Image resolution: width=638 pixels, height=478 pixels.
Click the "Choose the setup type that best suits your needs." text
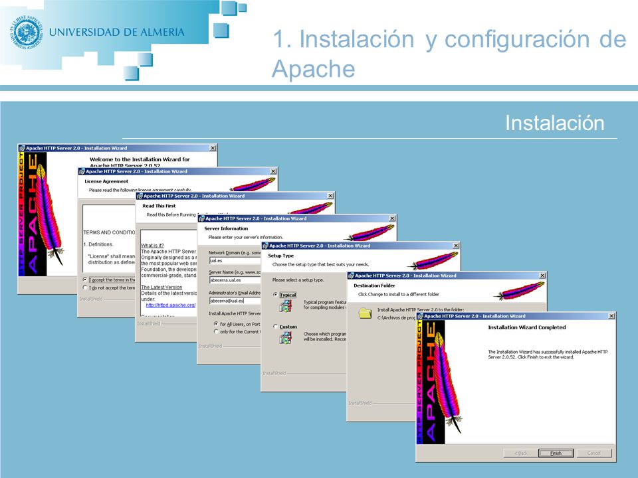(320, 265)
